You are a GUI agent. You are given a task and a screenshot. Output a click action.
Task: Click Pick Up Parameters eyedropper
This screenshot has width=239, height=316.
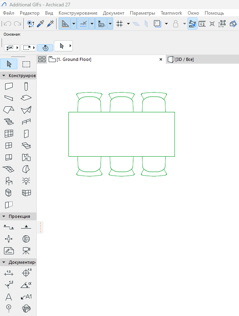(40, 24)
